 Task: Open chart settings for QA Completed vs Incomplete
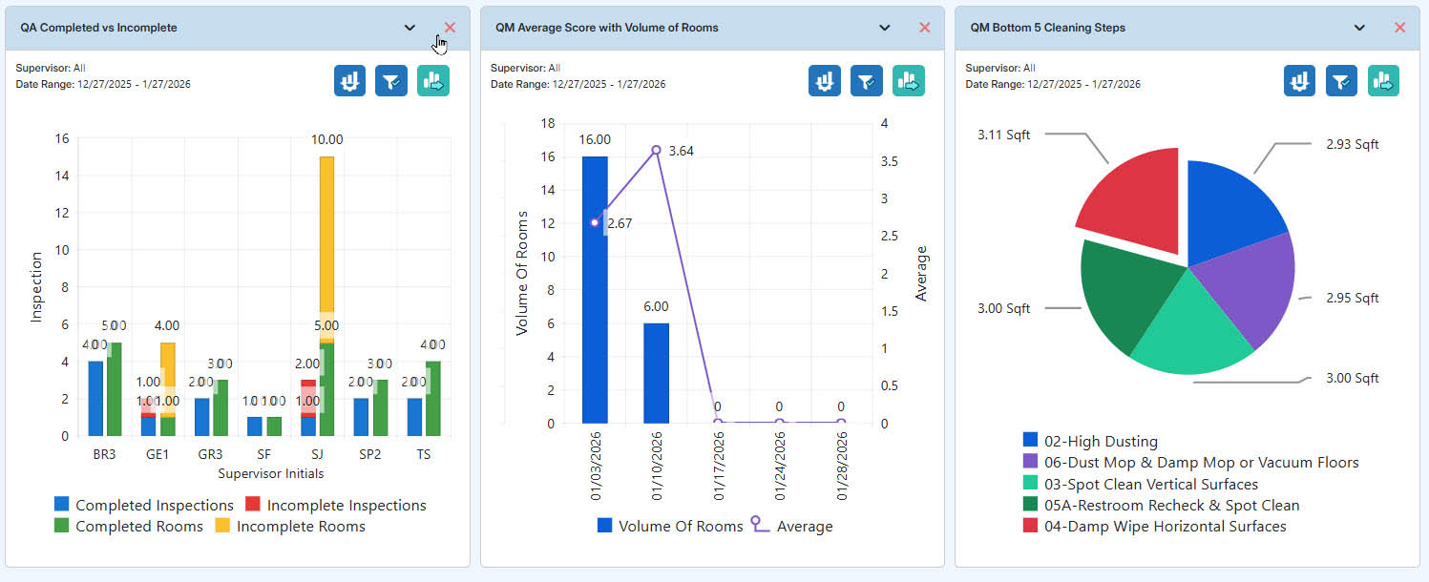(349, 81)
